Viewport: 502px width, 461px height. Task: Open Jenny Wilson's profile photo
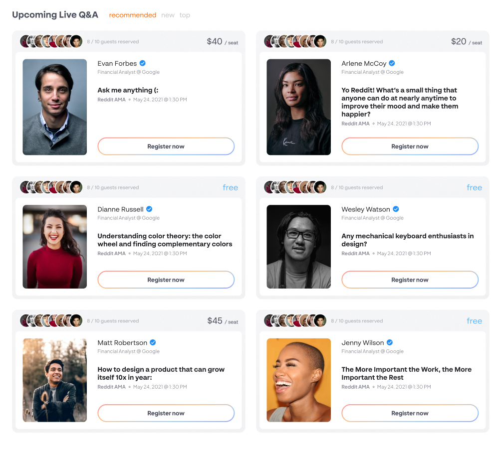tap(299, 380)
